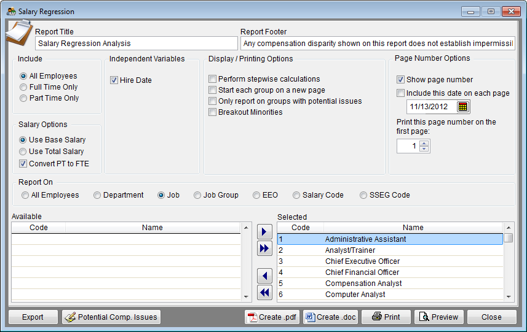Image resolution: width=527 pixels, height=332 pixels.
Task: Enable Start each group on a new page
Action: [212, 90]
